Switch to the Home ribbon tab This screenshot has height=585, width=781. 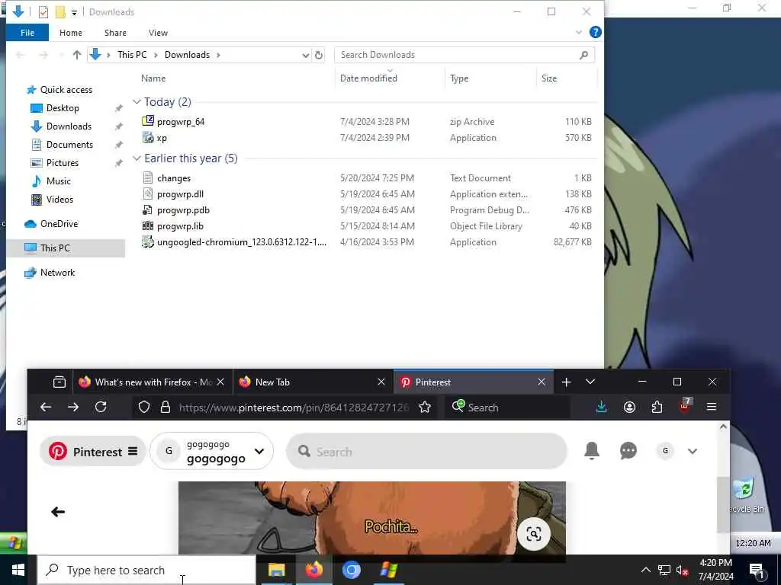(x=71, y=33)
